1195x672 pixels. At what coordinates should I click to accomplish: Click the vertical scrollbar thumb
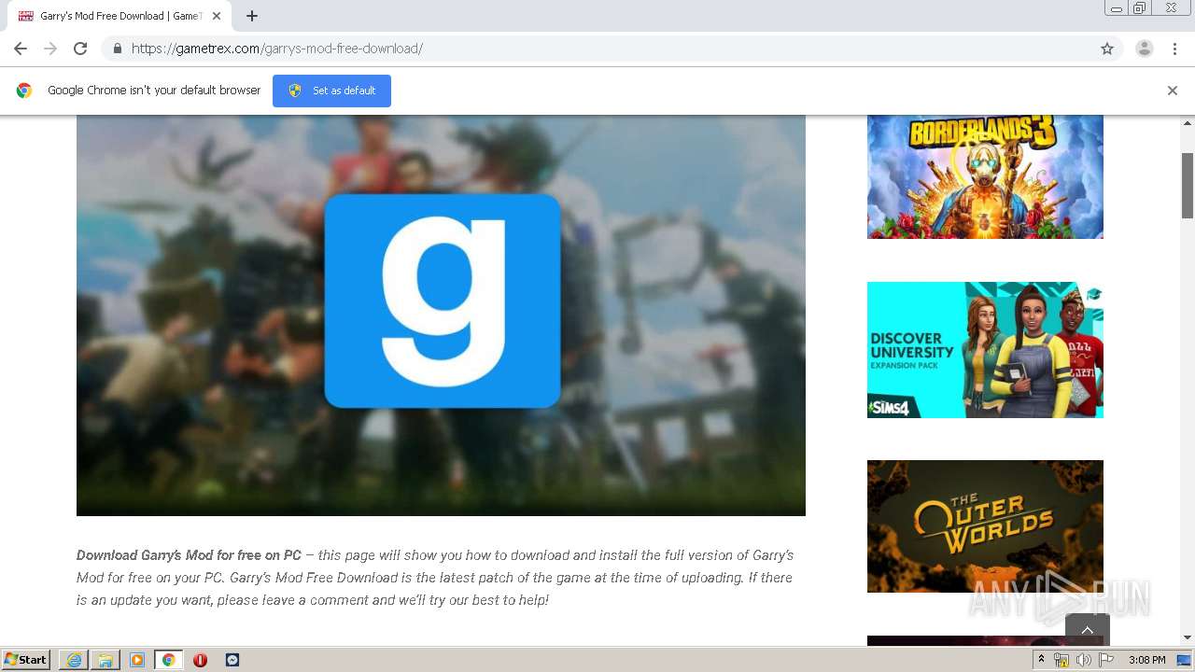pyautogui.click(x=1188, y=186)
